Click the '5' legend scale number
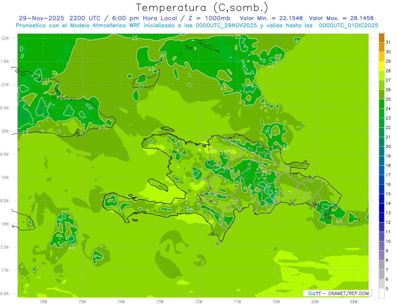397x306 pixels. (x=387, y=289)
